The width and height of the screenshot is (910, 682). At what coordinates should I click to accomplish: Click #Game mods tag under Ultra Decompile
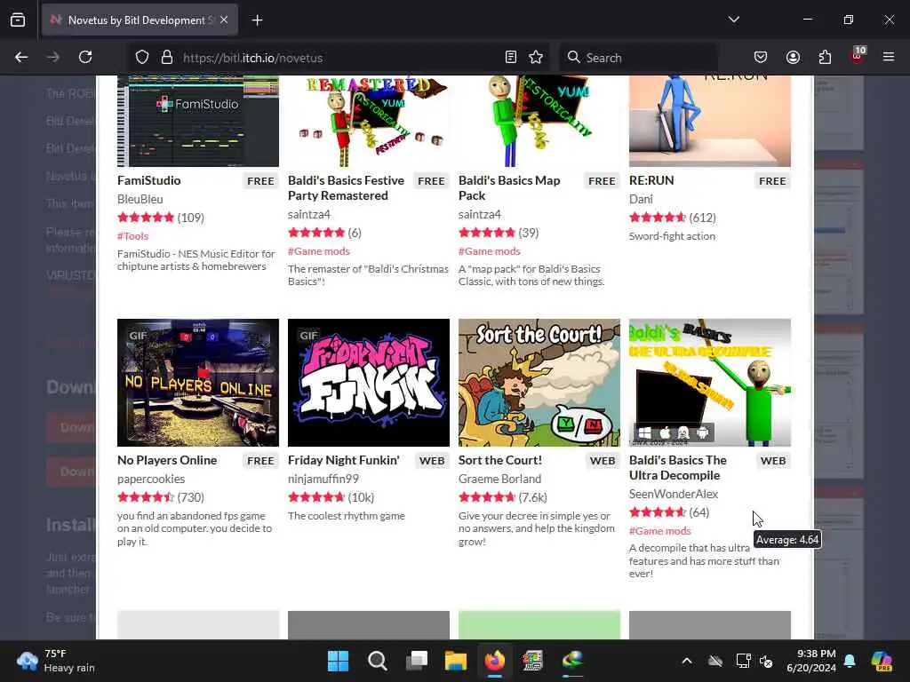point(660,531)
